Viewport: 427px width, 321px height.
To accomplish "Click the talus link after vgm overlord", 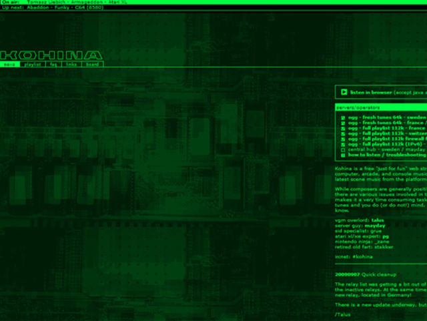I will point(378,220).
